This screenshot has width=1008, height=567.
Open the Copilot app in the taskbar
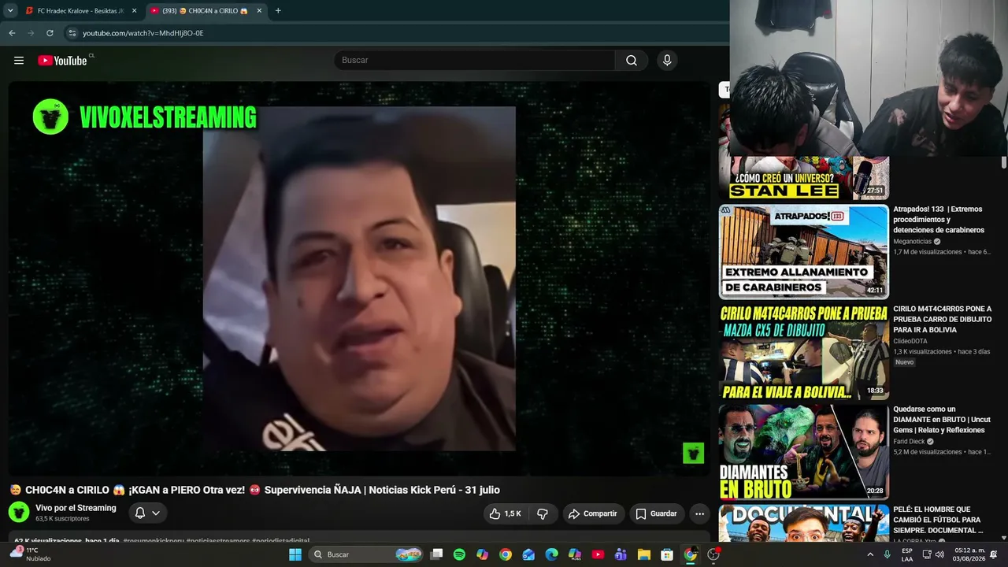pyautogui.click(x=482, y=554)
